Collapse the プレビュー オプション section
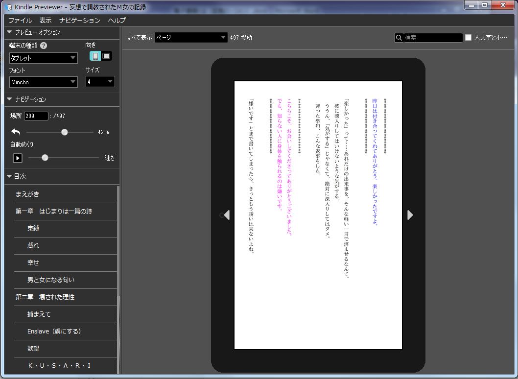Screen dimensions: 518x379 point(9,32)
